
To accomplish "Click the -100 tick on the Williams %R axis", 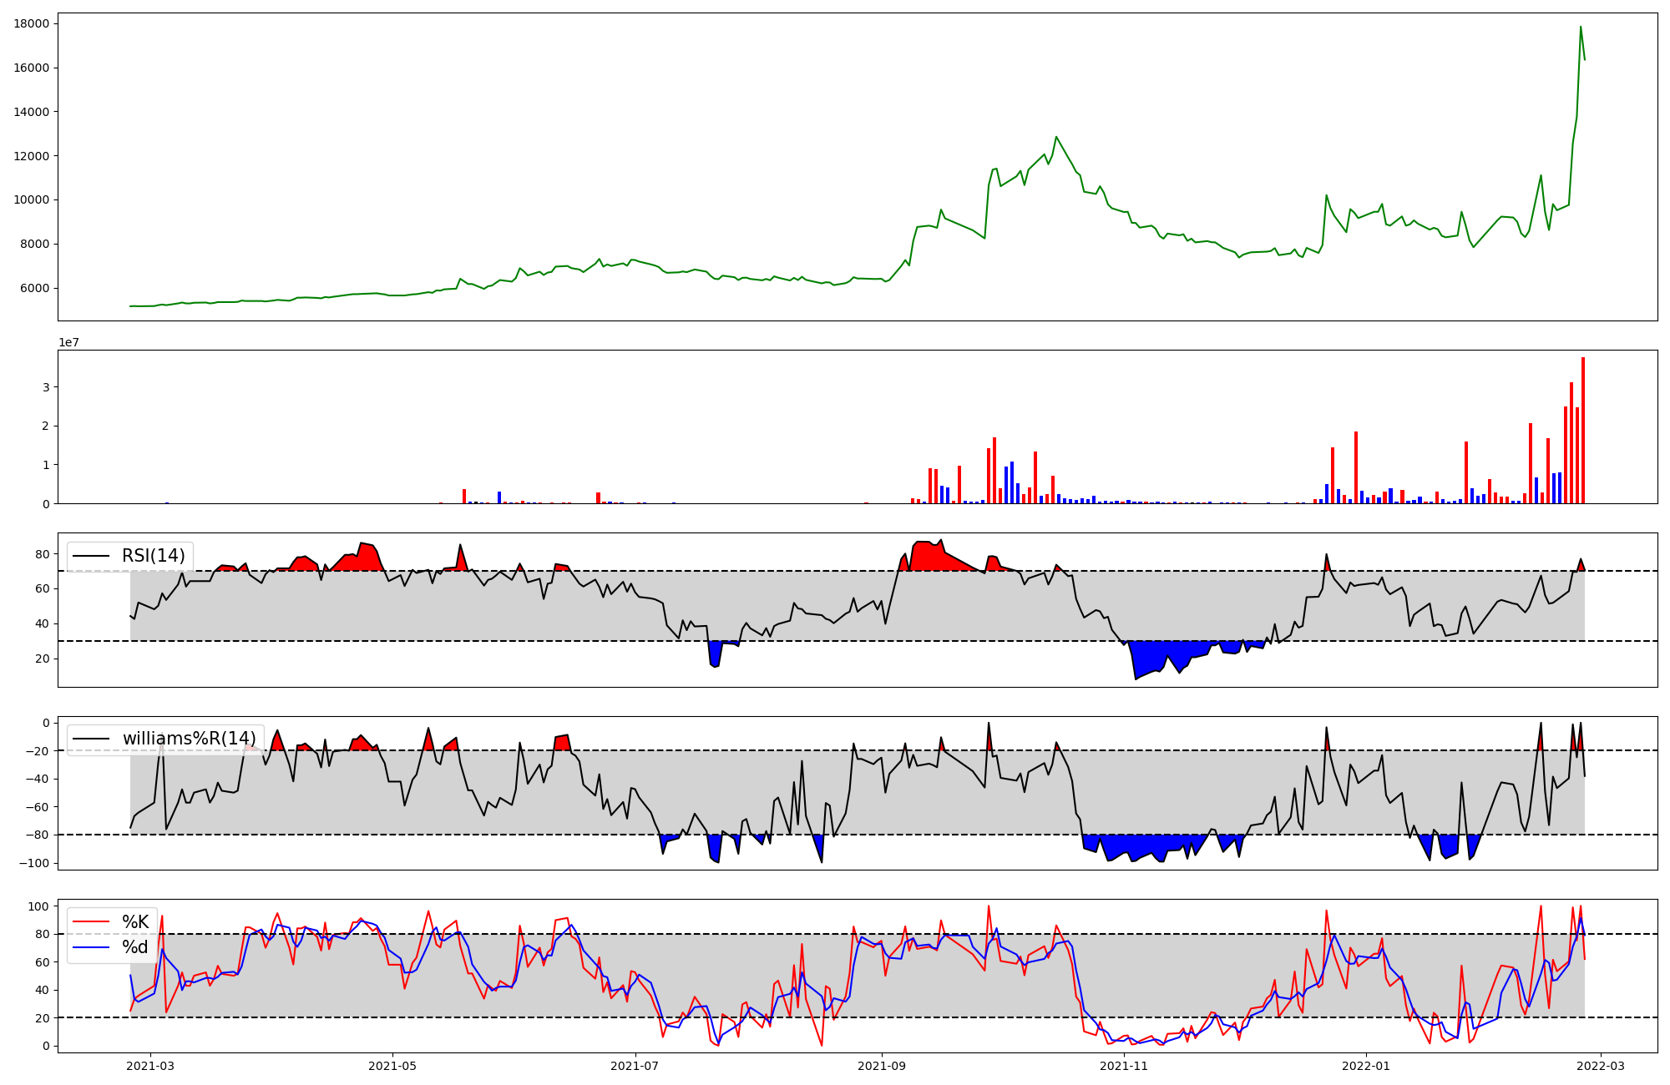I will click(35, 863).
